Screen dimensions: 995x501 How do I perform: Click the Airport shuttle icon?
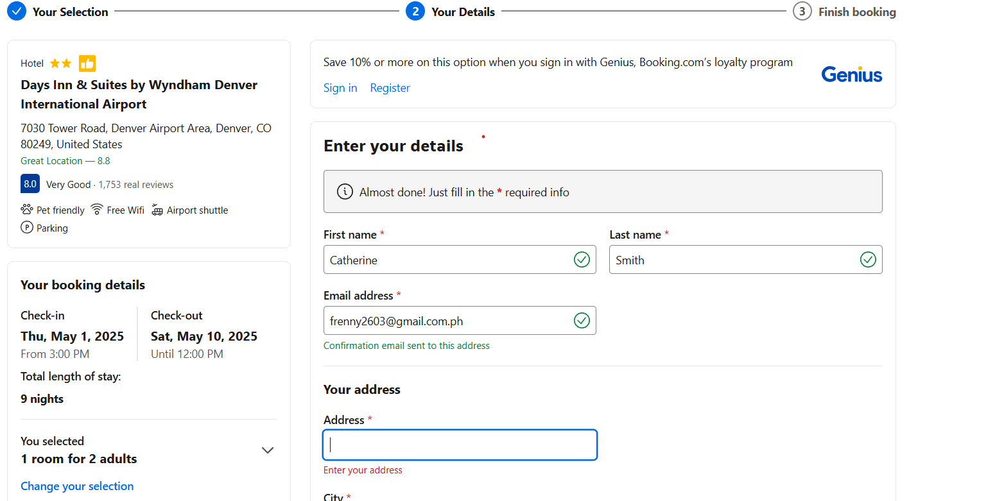(157, 210)
